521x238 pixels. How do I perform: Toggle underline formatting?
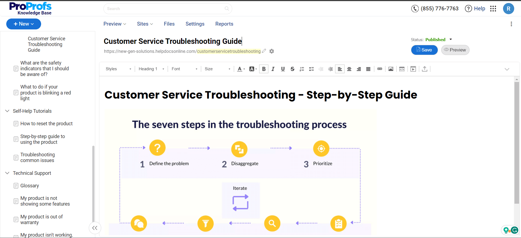283,69
